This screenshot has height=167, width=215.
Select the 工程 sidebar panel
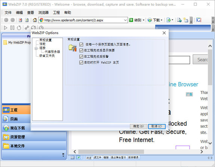[16, 110]
